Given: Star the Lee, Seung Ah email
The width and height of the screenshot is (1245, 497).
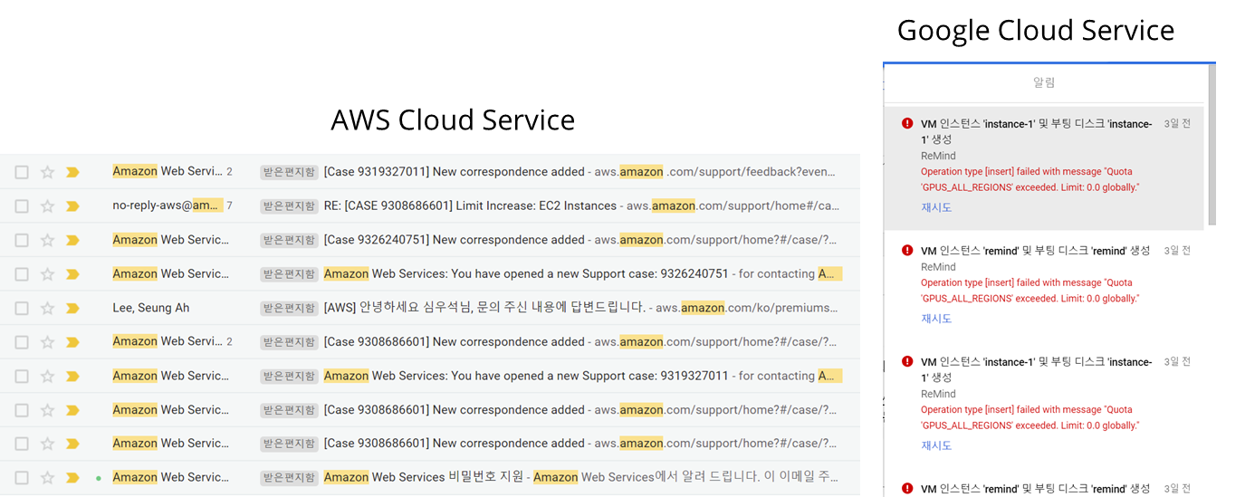Looking at the screenshot, I should click(x=48, y=308).
